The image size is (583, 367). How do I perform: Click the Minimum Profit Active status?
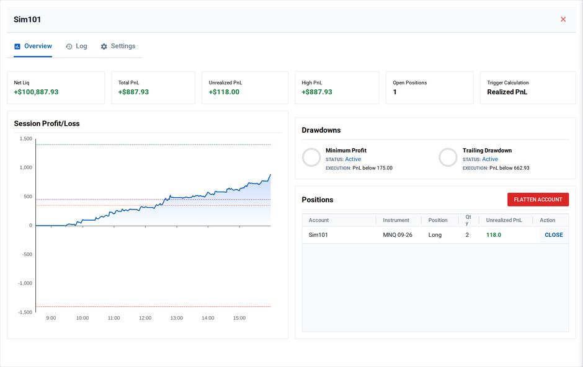point(353,159)
